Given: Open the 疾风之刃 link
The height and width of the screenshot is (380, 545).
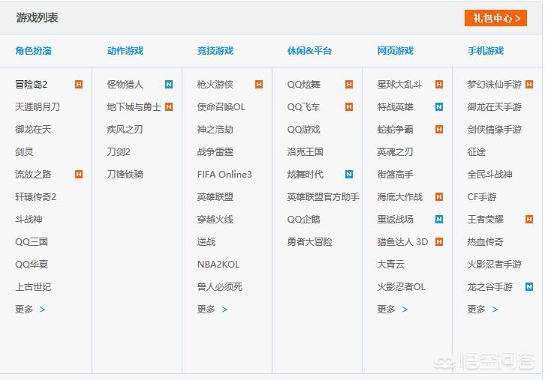Looking at the screenshot, I should [125, 130].
